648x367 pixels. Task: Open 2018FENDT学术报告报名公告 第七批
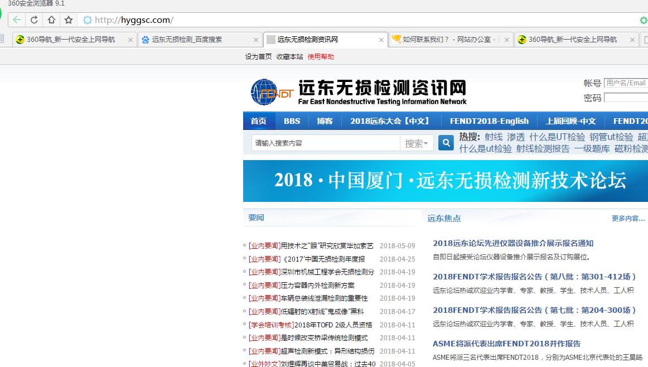tap(534, 310)
